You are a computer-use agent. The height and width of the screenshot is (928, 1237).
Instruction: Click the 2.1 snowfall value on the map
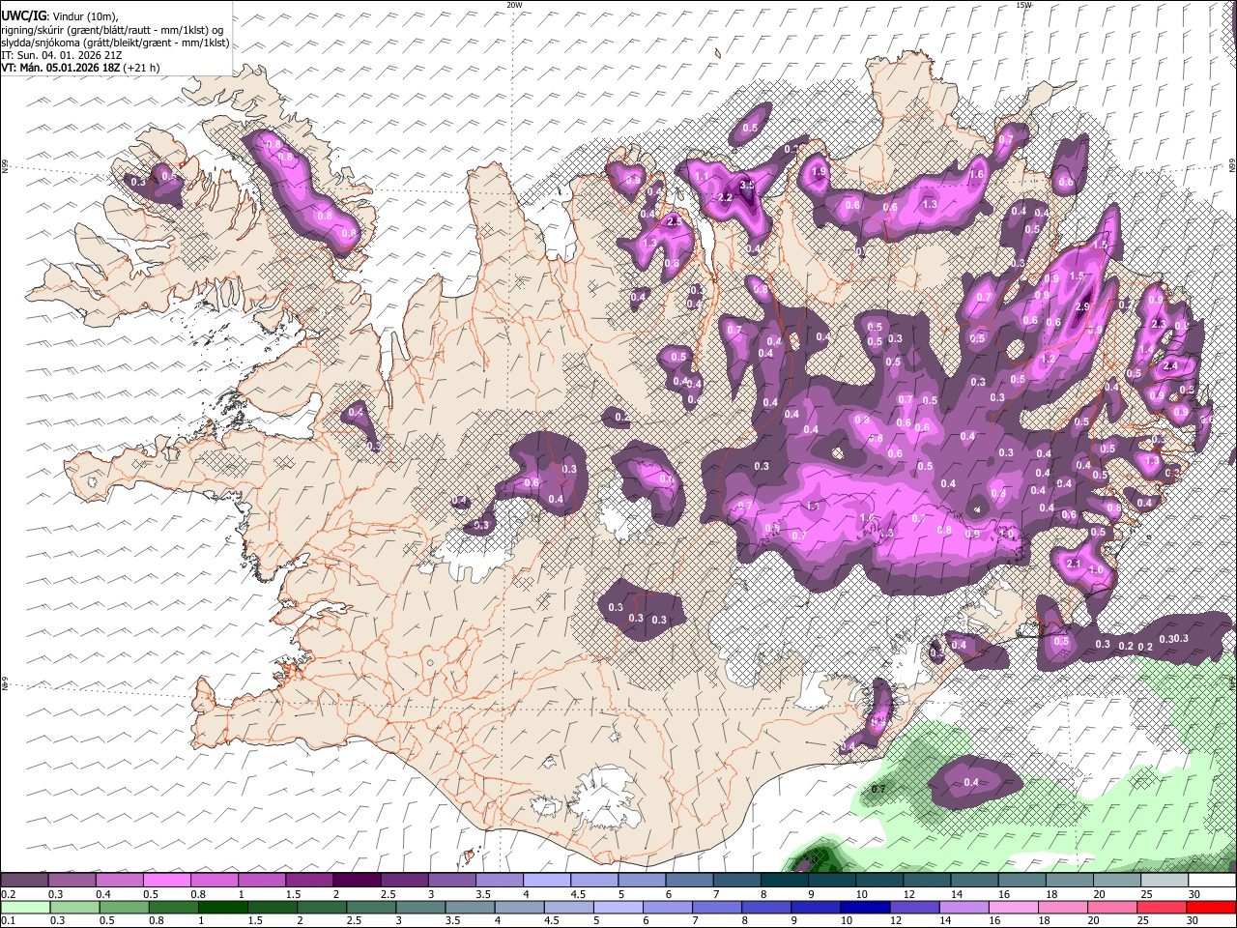point(1073,564)
